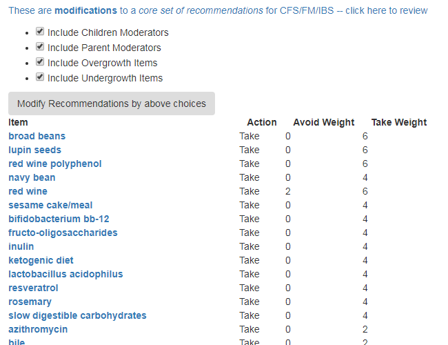The image size is (448, 345).
Task: Open sesame cake/meal item page
Action: point(50,205)
